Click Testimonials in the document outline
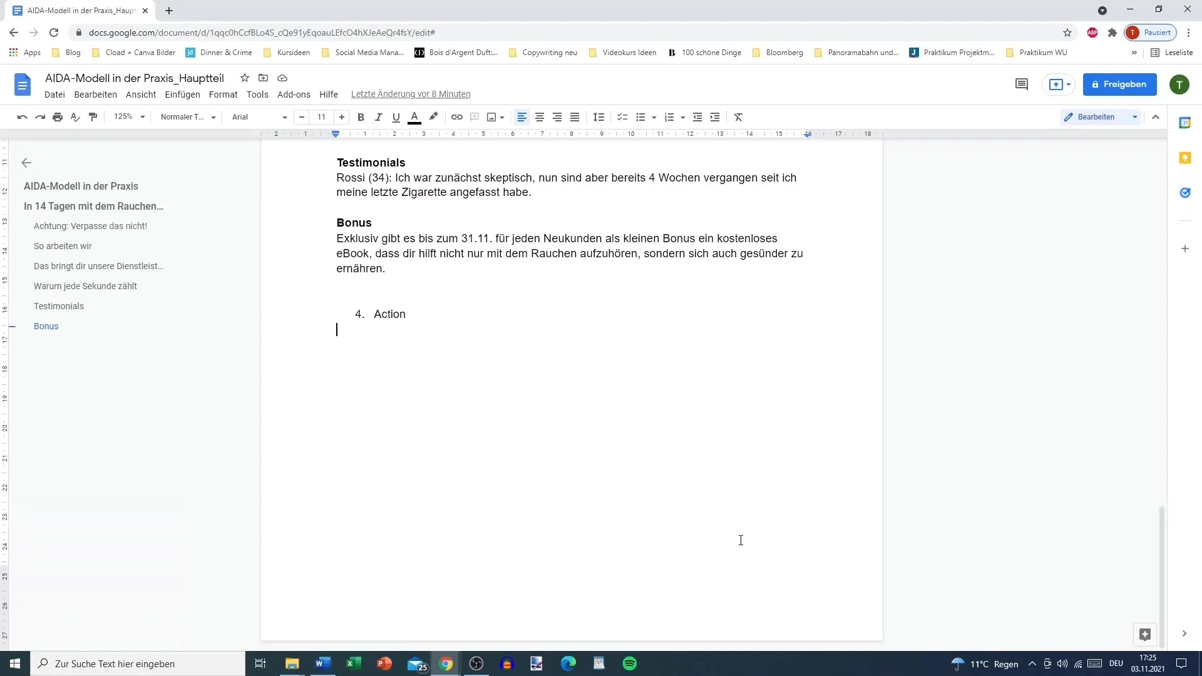Screen dimensions: 1202x676 tap(59, 306)
